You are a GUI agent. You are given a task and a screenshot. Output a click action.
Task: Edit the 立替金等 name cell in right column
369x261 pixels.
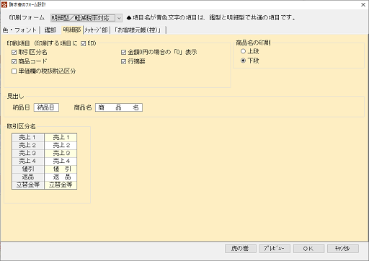click(61, 185)
